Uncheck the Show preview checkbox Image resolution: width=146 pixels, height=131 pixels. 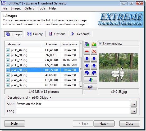[x=100, y=43]
